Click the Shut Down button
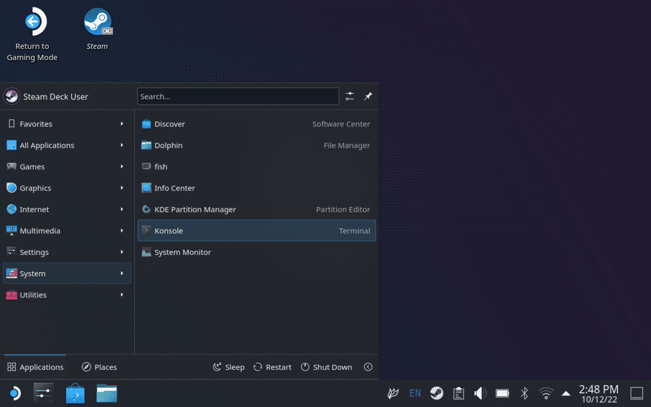 tap(327, 367)
